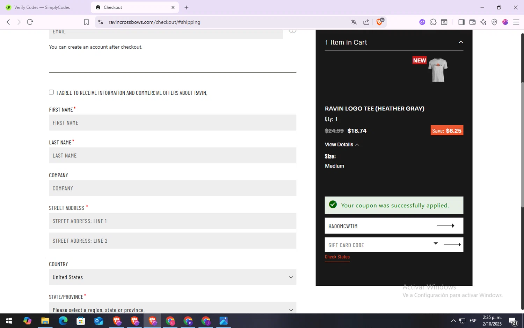
Task: Focus Street Address Line 1 field
Action: tap(173, 221)
